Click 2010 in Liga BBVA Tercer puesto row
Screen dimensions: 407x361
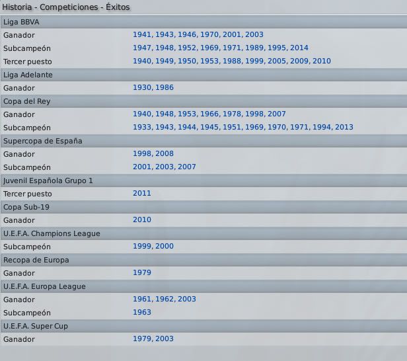(x=322, y=61)
